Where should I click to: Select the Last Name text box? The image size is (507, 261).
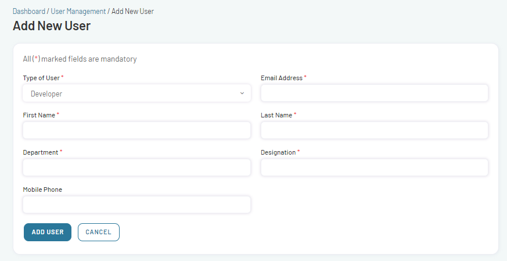(375, 130)
